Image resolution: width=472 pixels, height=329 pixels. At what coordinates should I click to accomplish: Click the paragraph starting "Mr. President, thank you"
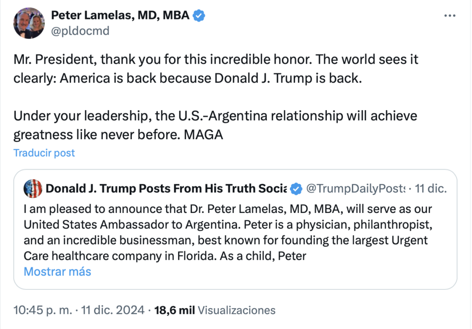[x=216, y=69]
